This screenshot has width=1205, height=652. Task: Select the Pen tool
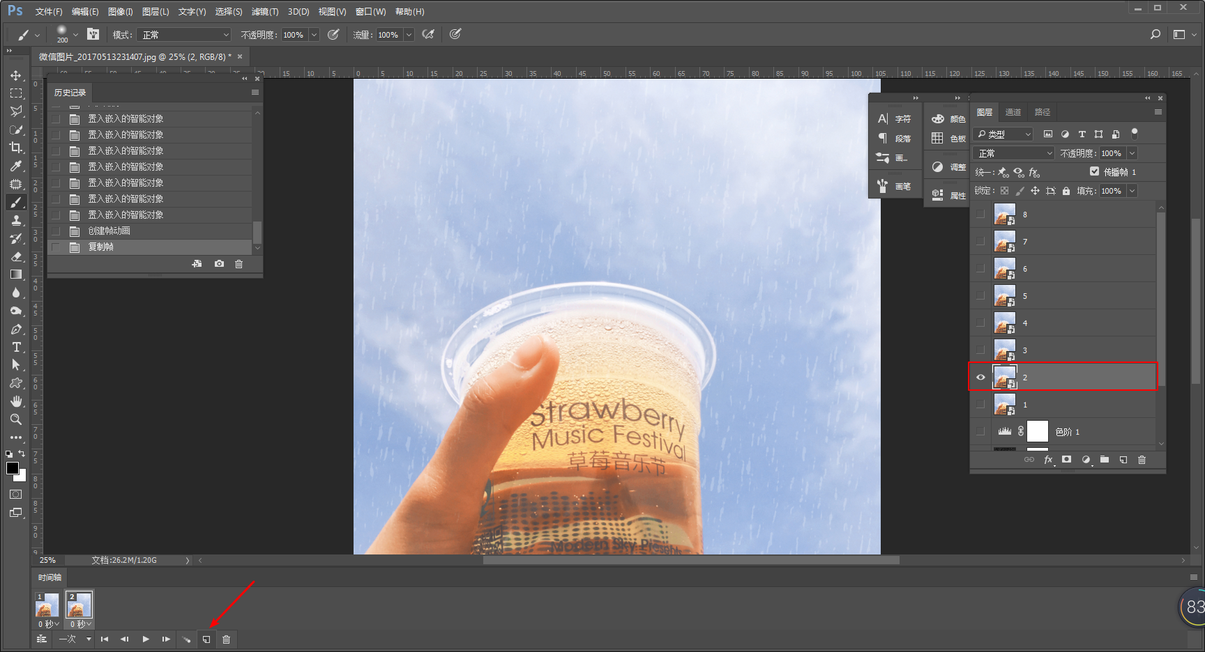click(x=16, y=329)
